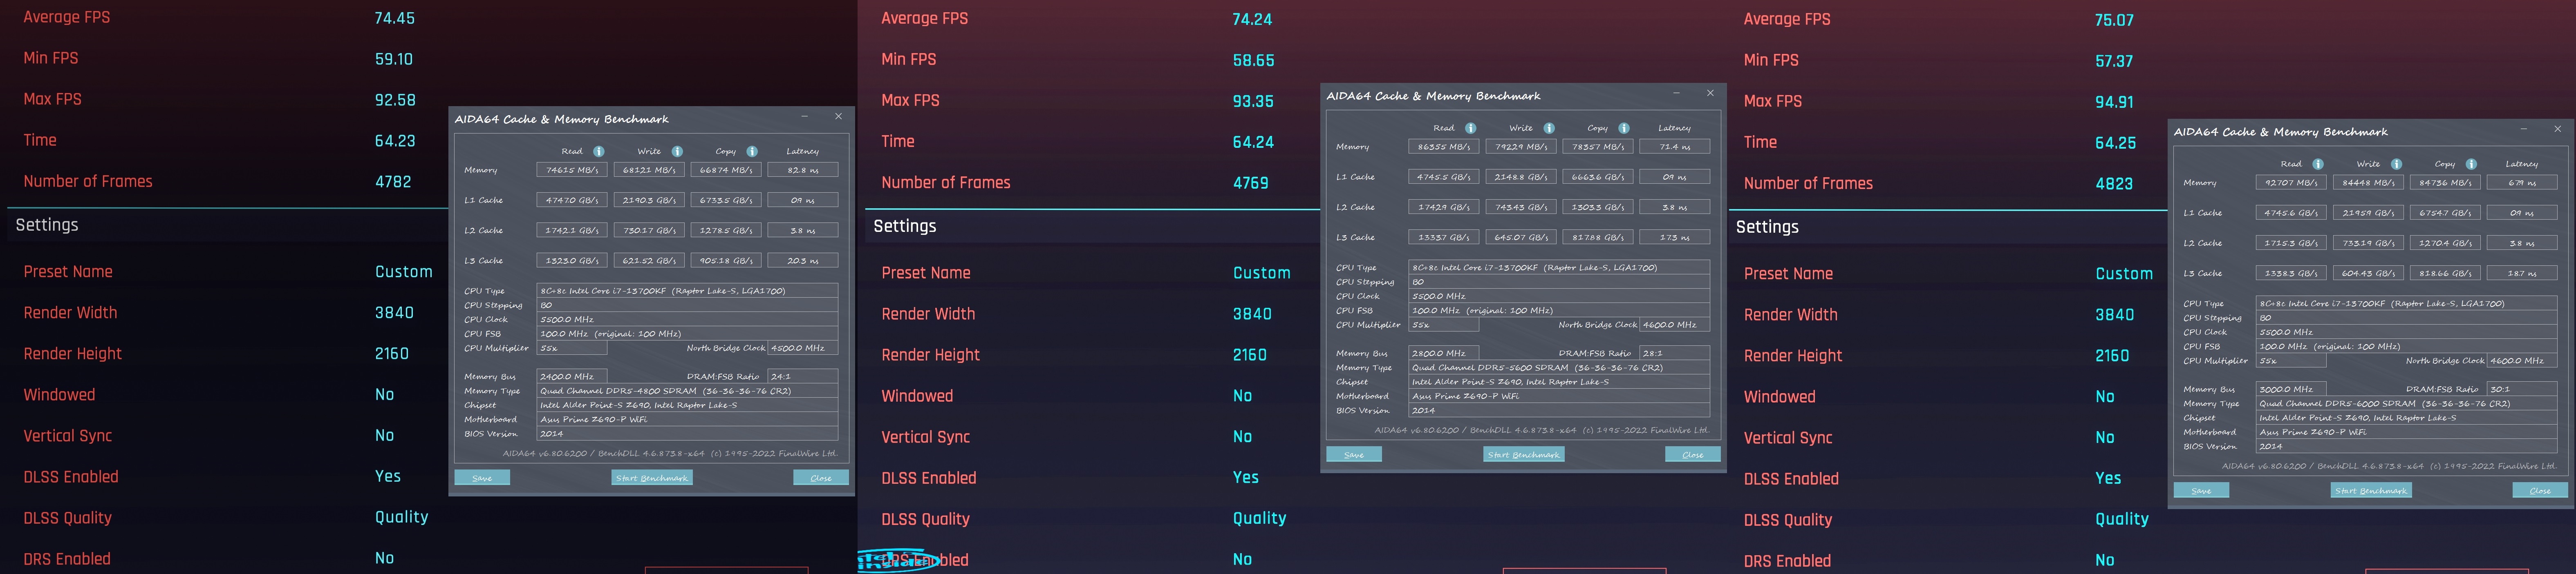
Task: Click Average FPS value 74.45
Action: point(395,18)
